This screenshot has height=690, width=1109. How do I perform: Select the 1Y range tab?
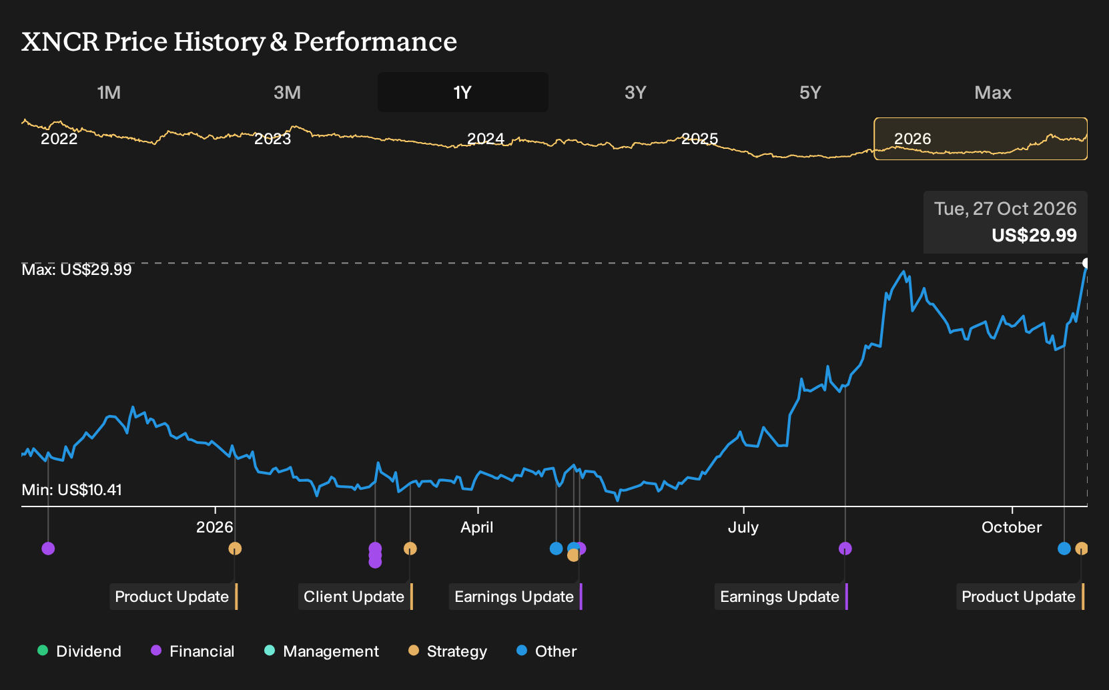pyautogui.click(x=463, y=92)
